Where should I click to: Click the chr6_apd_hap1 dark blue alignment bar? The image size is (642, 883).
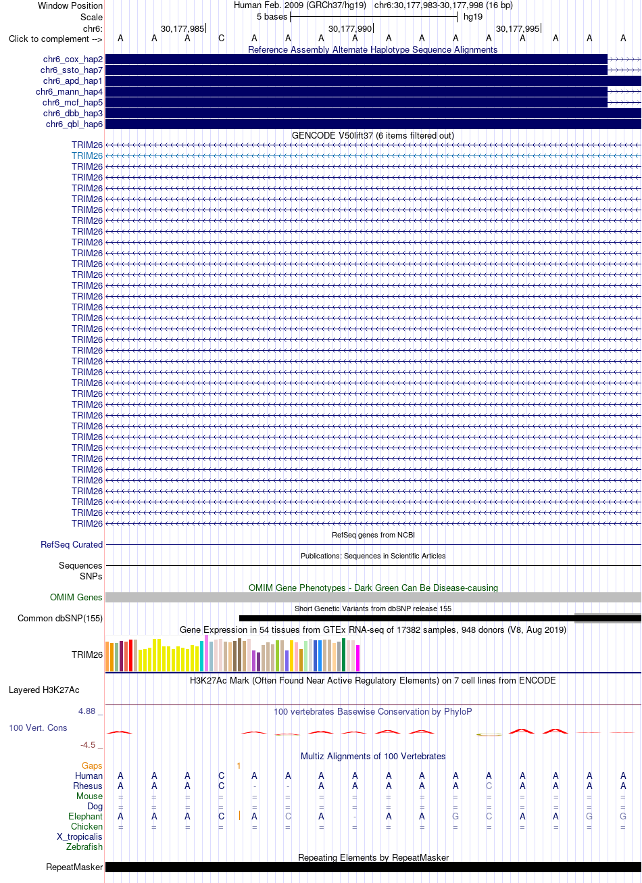tap(373, 81)
